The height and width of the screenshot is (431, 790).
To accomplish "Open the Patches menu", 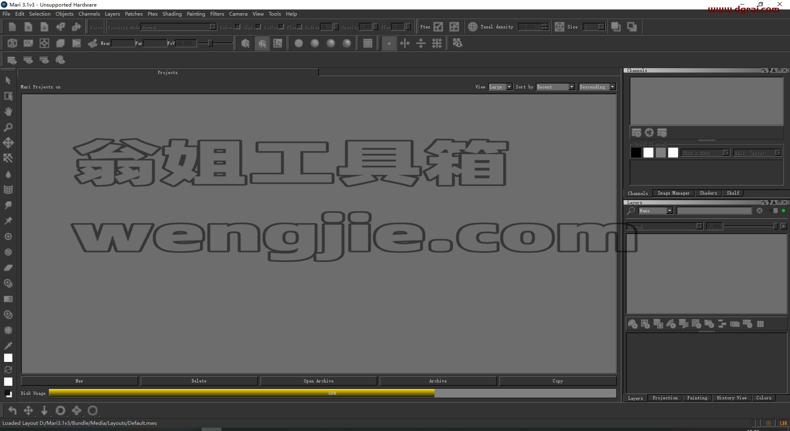I will coord(134,14).
